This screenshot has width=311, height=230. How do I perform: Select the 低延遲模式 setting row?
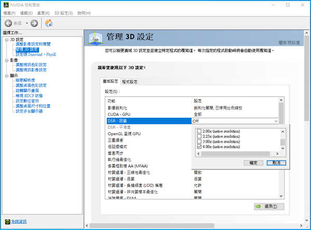(149, 147)
